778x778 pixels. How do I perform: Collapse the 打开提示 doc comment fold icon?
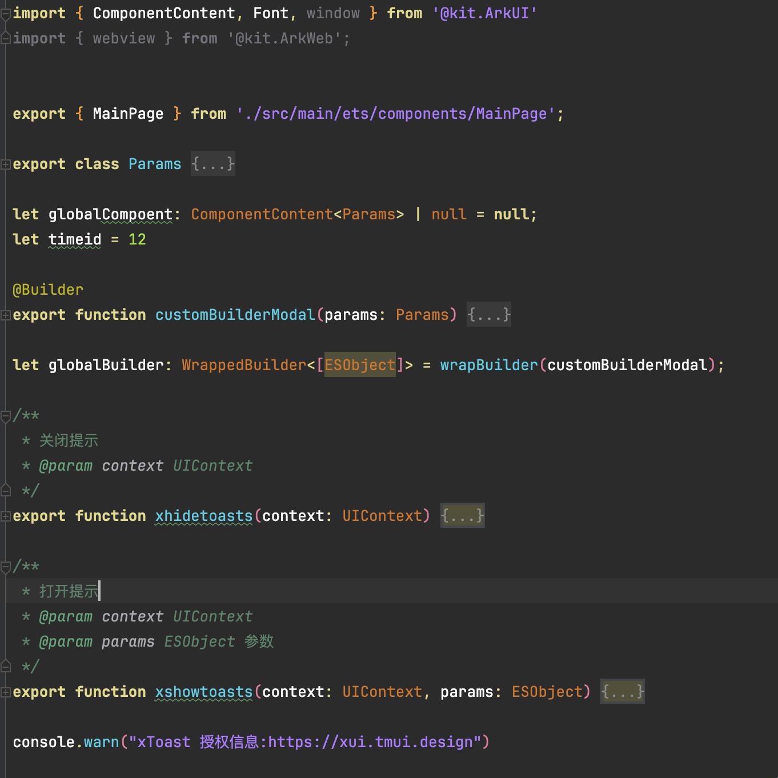pos(5,567)
